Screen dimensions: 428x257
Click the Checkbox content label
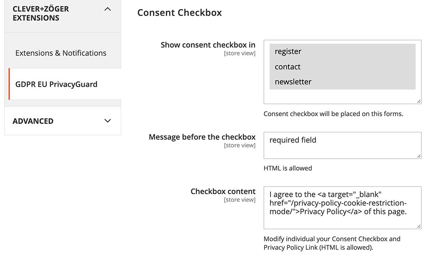[x=223, y=191]
